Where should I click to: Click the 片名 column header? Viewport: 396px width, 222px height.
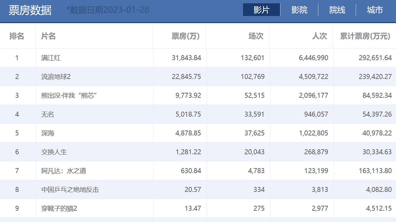49,36
